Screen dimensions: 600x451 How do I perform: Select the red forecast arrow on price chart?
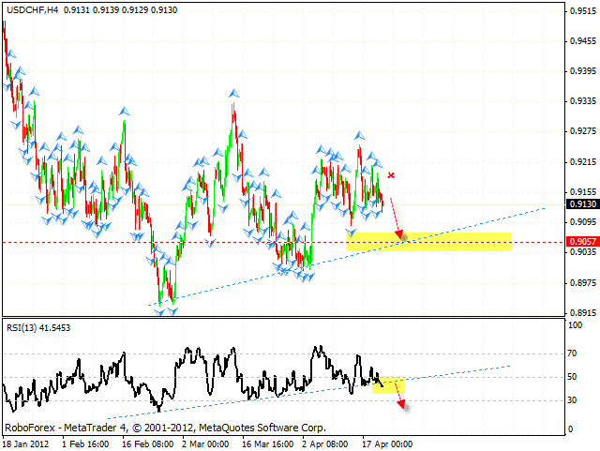397,217
